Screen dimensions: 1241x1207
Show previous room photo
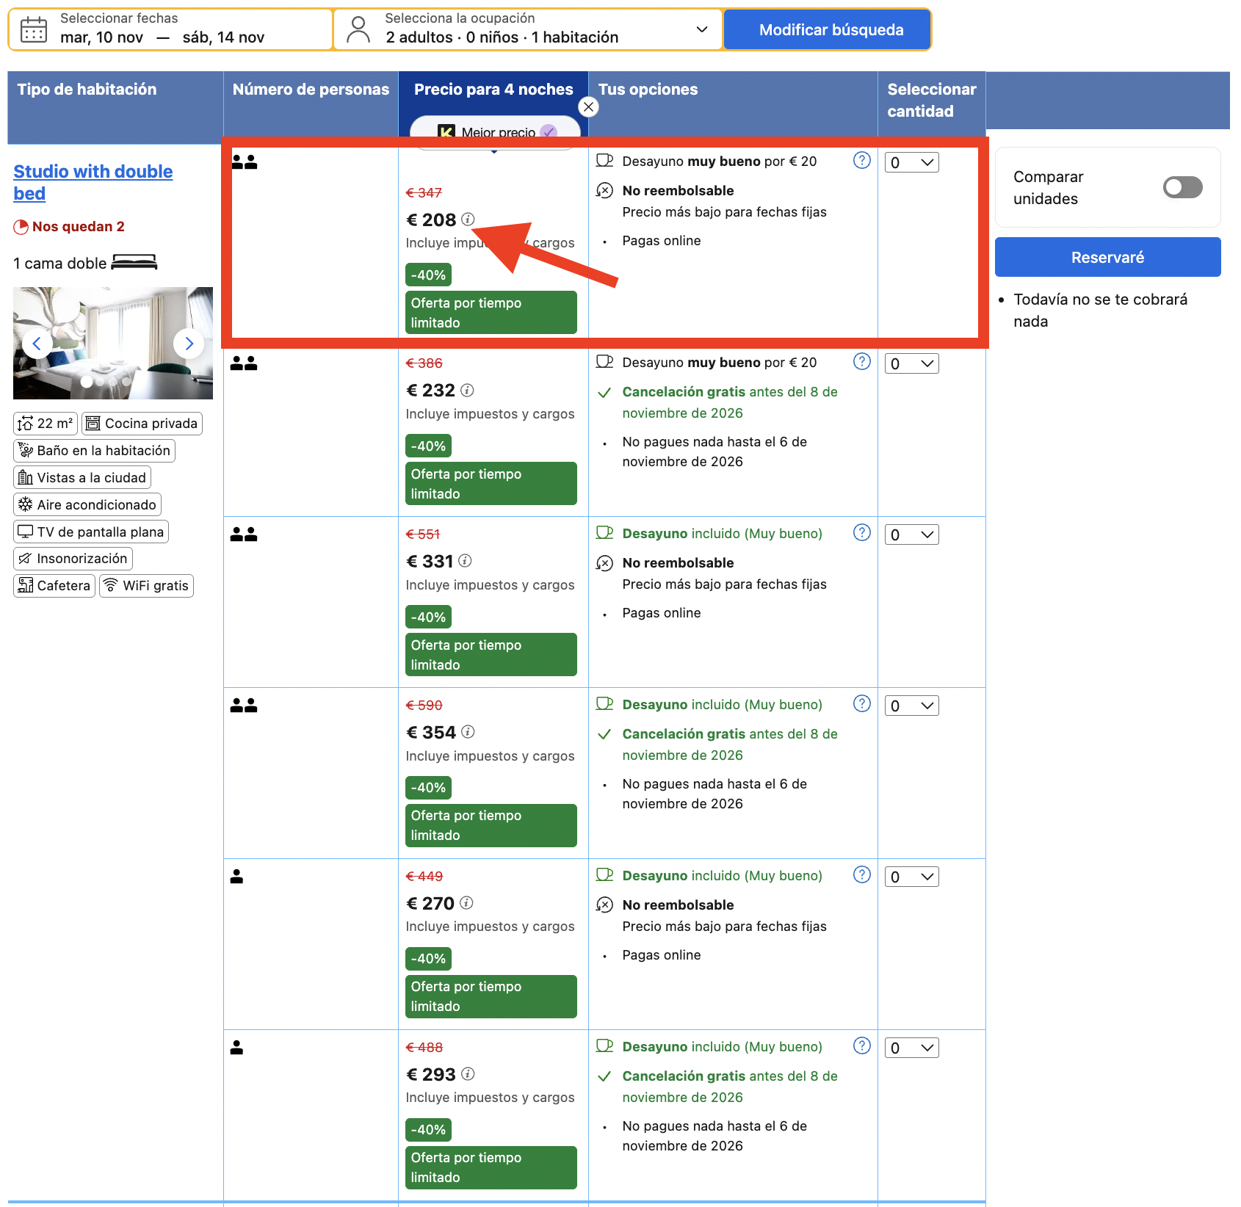pos(37,343)
